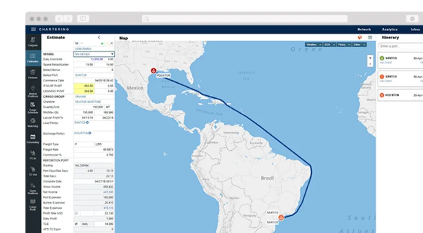Open the TC Out sidebar section
Screen dimensions: 423x233
[x=33, y=171]
